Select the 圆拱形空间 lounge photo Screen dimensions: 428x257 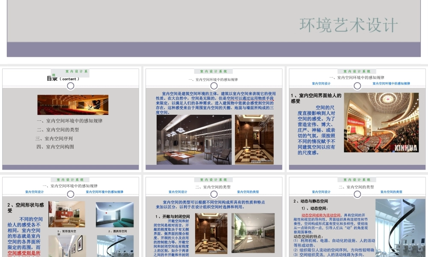coord(115,215)
